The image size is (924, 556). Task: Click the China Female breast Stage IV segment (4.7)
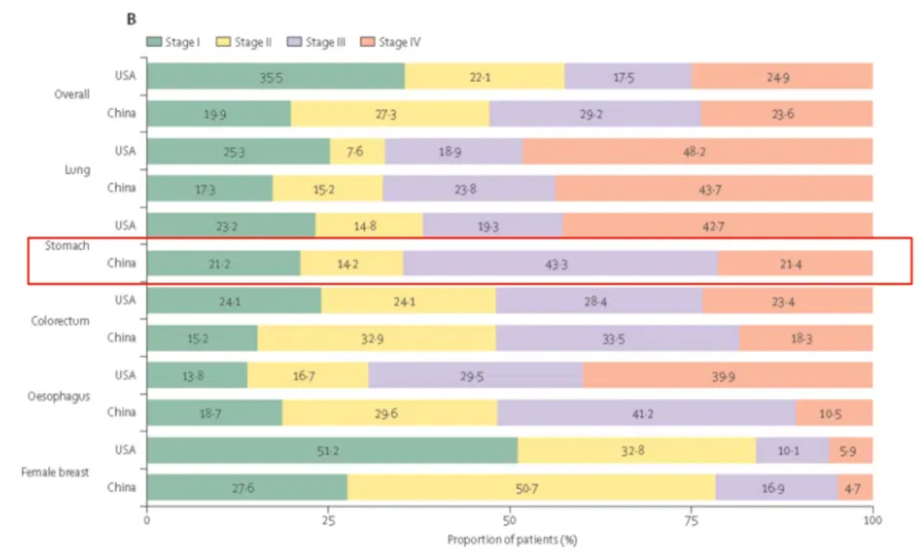pyautogui.click(x=855, y=487)
